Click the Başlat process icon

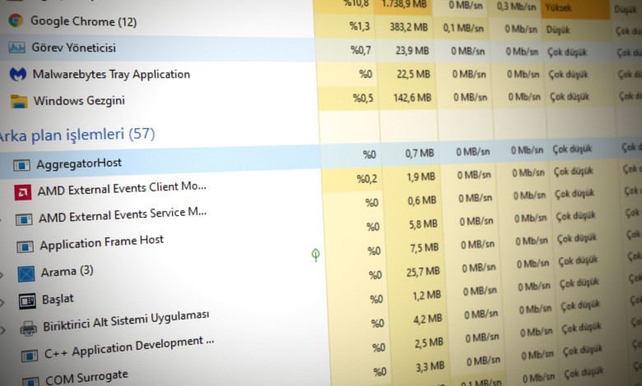[27, 301]
